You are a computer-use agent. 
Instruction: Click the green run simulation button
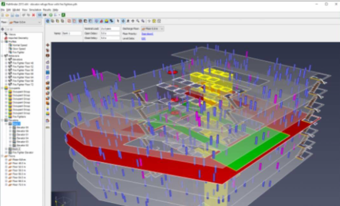click(x=50, y=15)
